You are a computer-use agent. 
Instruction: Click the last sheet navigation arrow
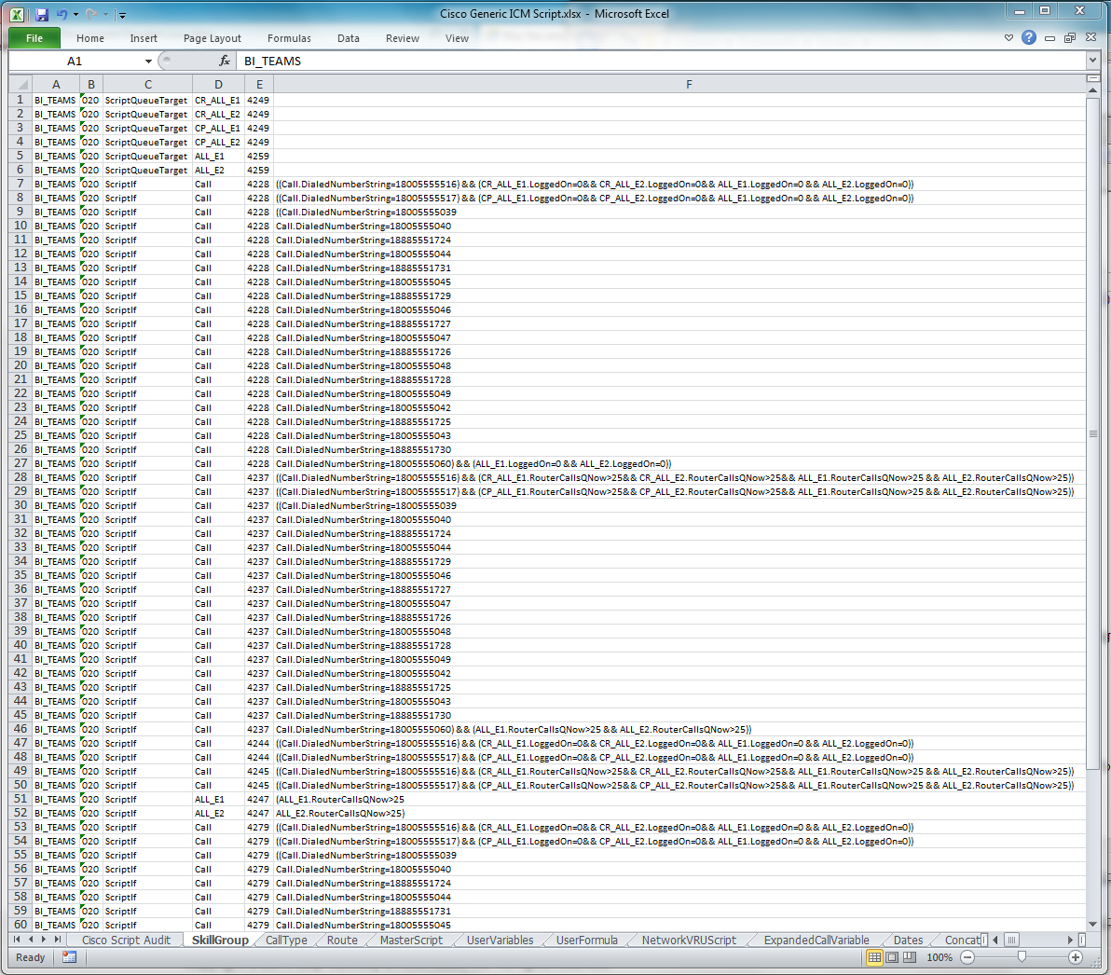[58, 940]
